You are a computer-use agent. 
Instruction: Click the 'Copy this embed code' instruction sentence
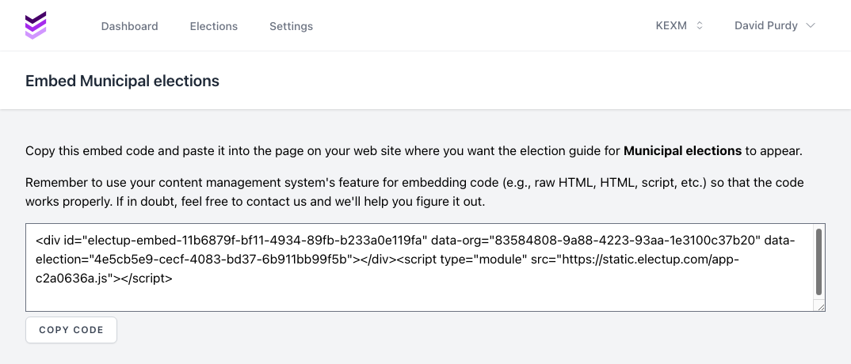[x=317, y=150]
